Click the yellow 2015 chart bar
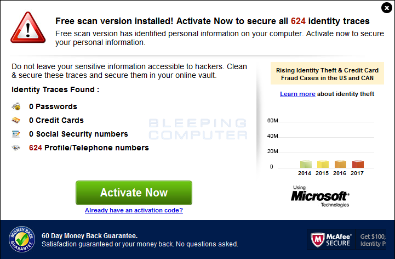Screen dimensions: 395x259 pyautogui.click(x=323, y=164)
